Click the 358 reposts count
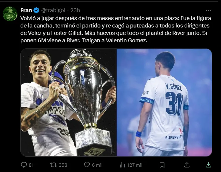The image size is (221, 172). [63, 165]
